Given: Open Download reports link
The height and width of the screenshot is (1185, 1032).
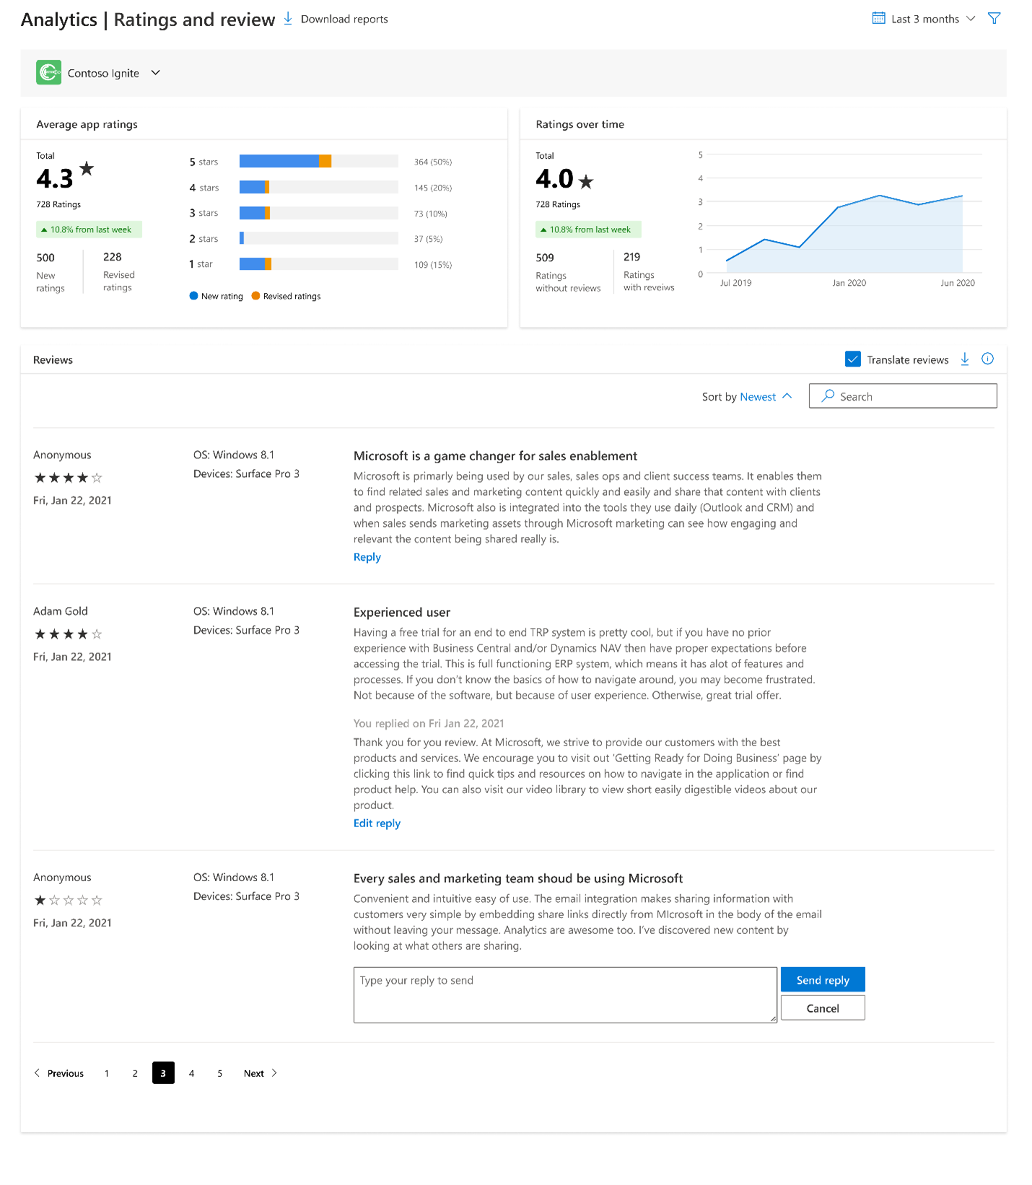Looking at the screenshot, I should [x=344, y=19].
